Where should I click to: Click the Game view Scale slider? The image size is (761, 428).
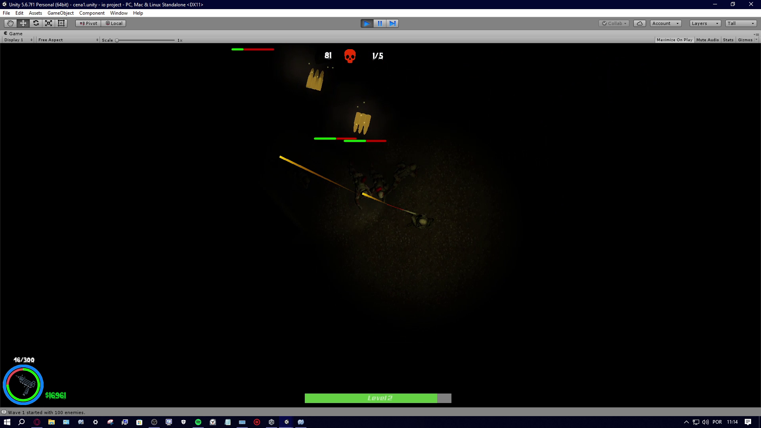[145, 40]
